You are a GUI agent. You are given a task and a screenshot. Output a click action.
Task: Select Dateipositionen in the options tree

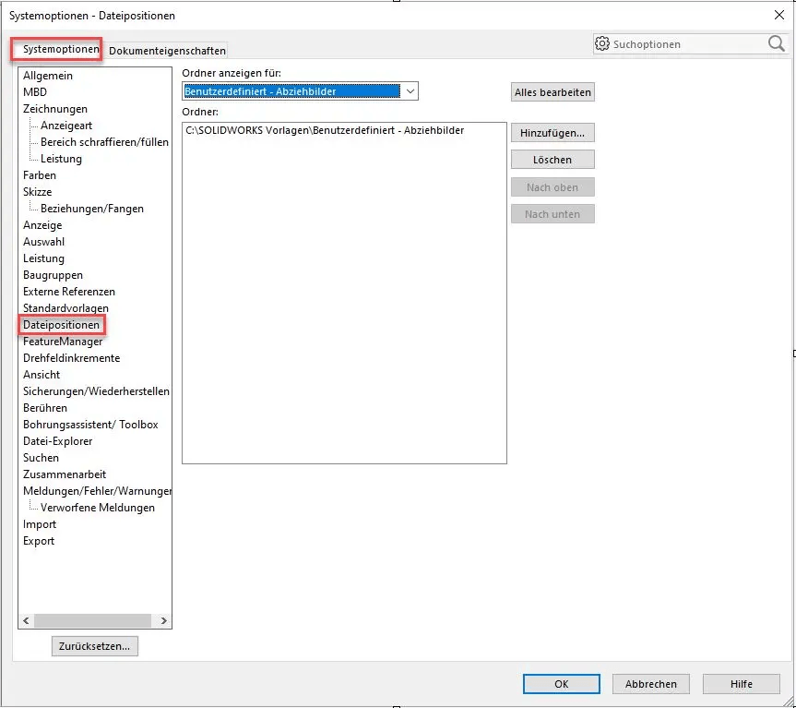pyautogui.click(x=62, y=325)
